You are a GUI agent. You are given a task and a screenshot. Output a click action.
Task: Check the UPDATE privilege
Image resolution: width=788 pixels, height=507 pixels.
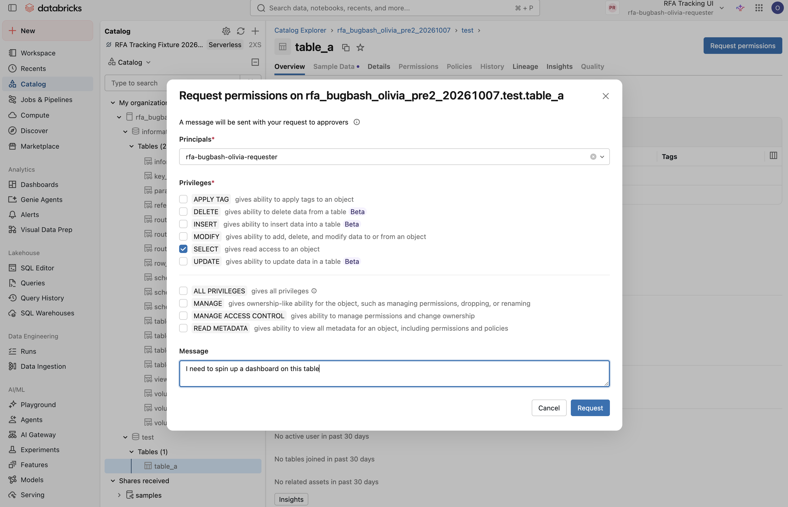(x=183, y=262)
